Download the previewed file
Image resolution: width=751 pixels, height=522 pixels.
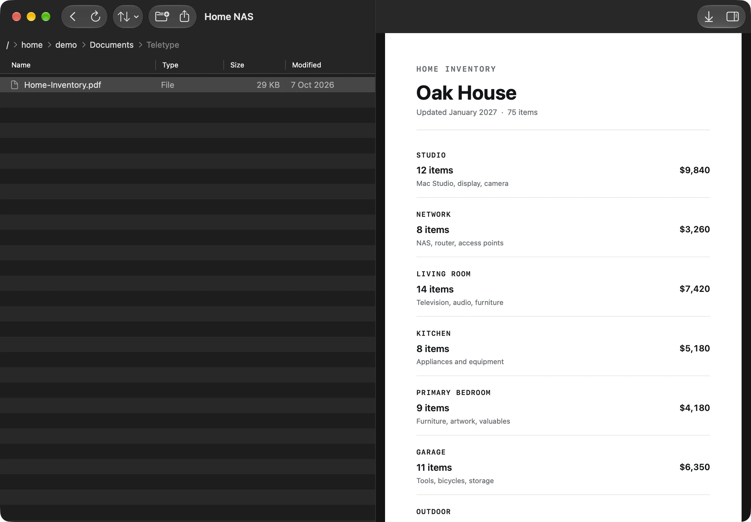[x=709, y=16]
